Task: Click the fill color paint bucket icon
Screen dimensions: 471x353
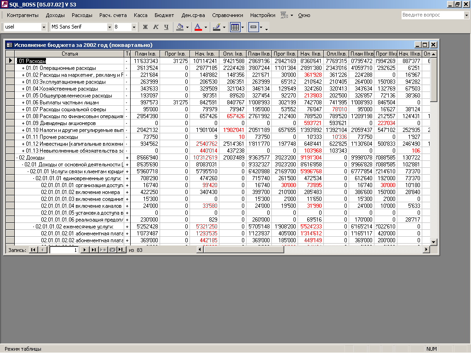Action: click(x=180, y=27)
